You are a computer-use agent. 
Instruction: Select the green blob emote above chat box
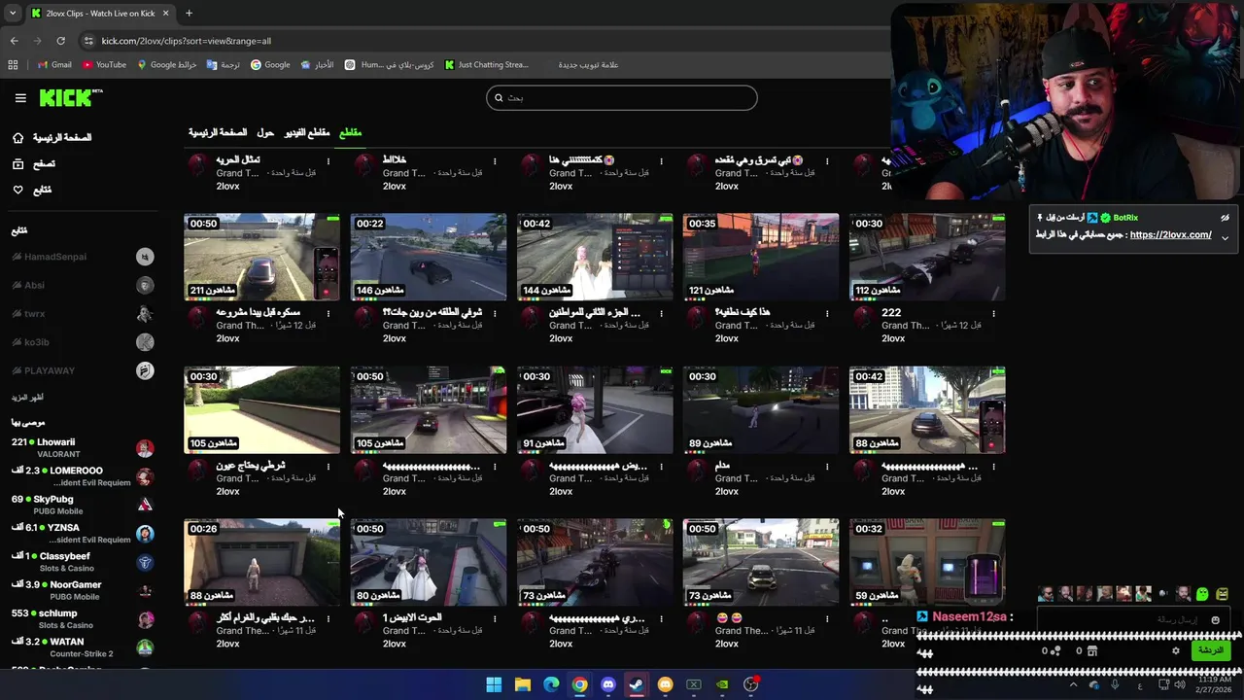click(1202, 594)
